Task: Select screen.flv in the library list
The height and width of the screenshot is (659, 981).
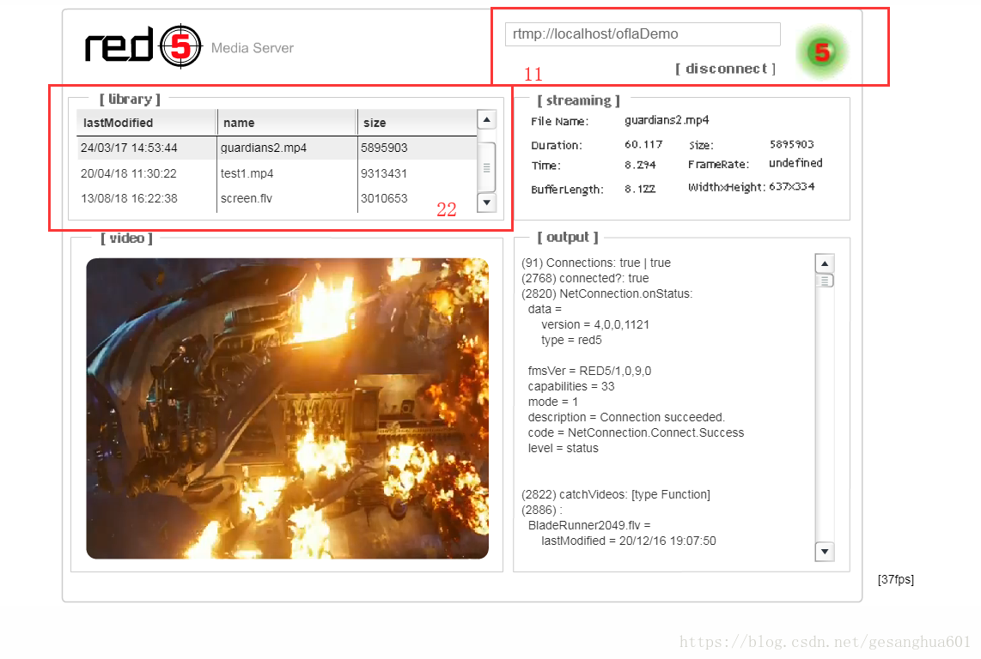Action: [x=247, y=199]
